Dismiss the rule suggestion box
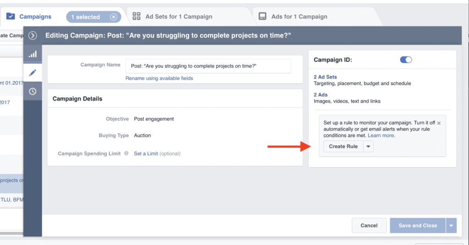The image size is (469, 245). coord(439,123)
